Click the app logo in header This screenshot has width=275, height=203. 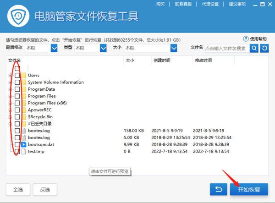point(19,16)
